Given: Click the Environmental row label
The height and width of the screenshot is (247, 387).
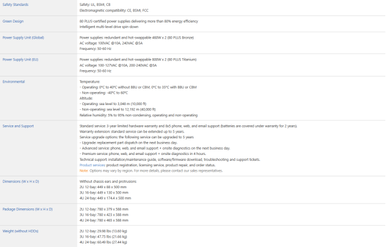Looking at the screenshot, I should coord(14,82).
